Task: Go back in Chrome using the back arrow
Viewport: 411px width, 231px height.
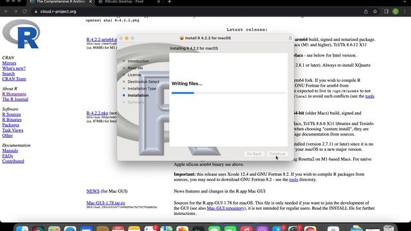Action: [6, 12]
